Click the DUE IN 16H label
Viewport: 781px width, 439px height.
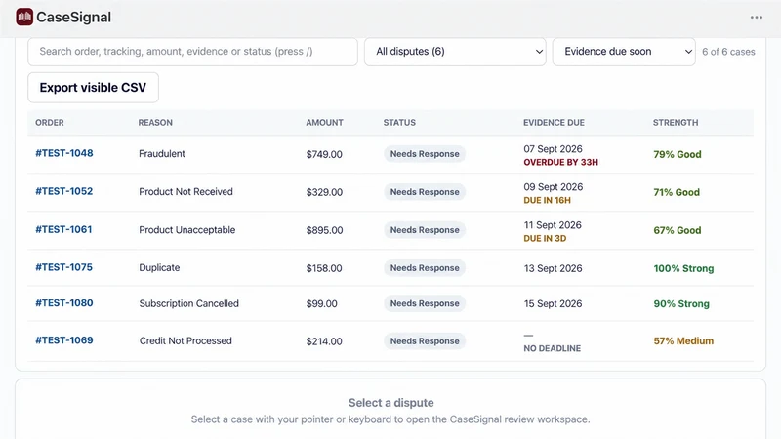point(547,201)
